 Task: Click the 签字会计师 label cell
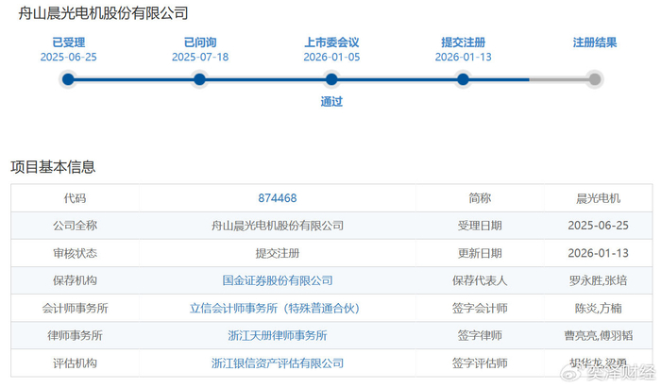(480, 309)
